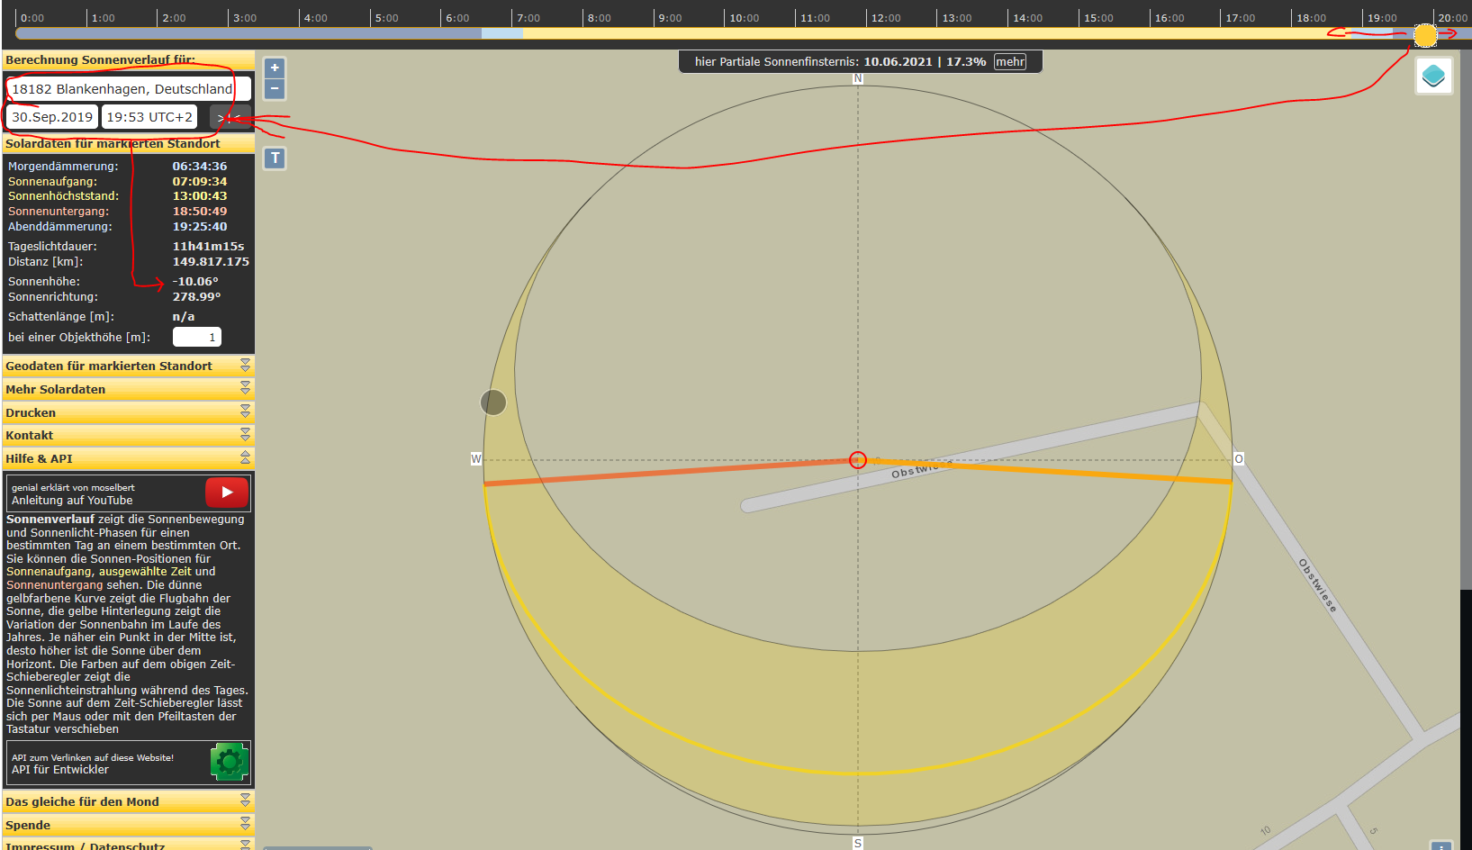Screen dimensions: 1472x850
Task: Click Solardaten für markierten Standort header
Action: (129, 143)
